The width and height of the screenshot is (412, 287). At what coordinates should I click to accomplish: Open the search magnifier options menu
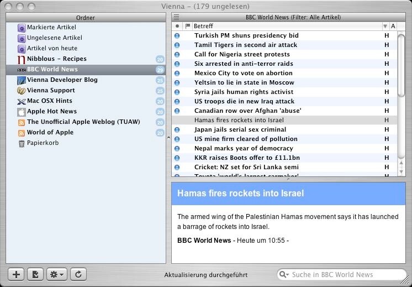(x=284, y=275)
